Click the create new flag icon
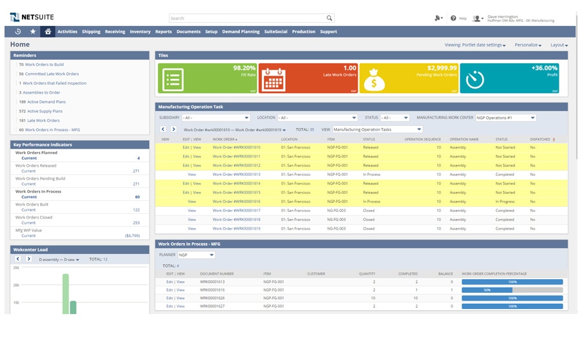The height and width of the screenshot is (338, 582). [438, 18]
